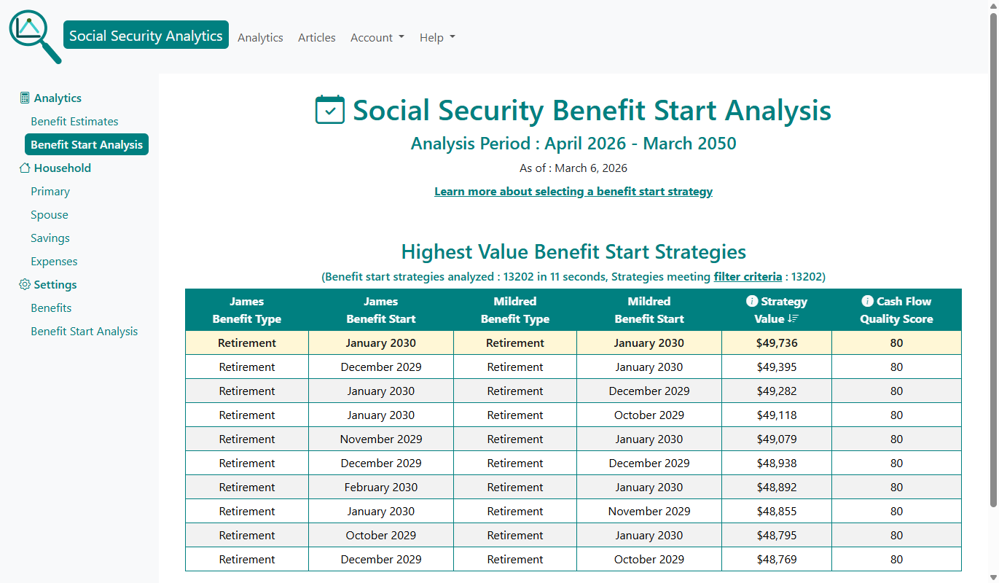Click the learn more about benefit start strategy link
The width and height of the screenshot is (999, 583).
(573, 191)
